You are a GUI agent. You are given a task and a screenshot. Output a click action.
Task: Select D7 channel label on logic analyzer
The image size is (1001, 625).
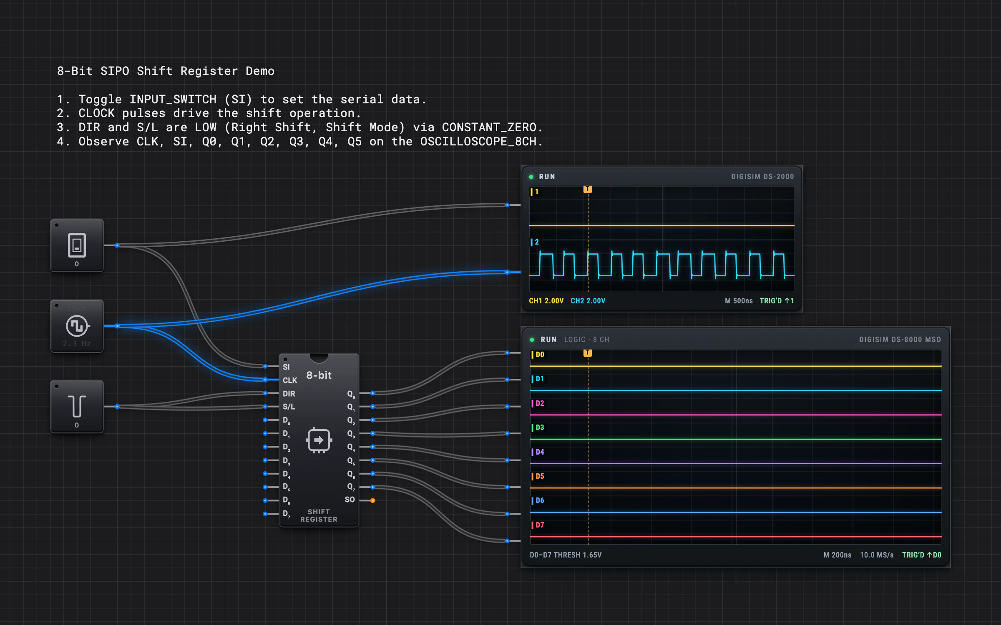[538, 525]
